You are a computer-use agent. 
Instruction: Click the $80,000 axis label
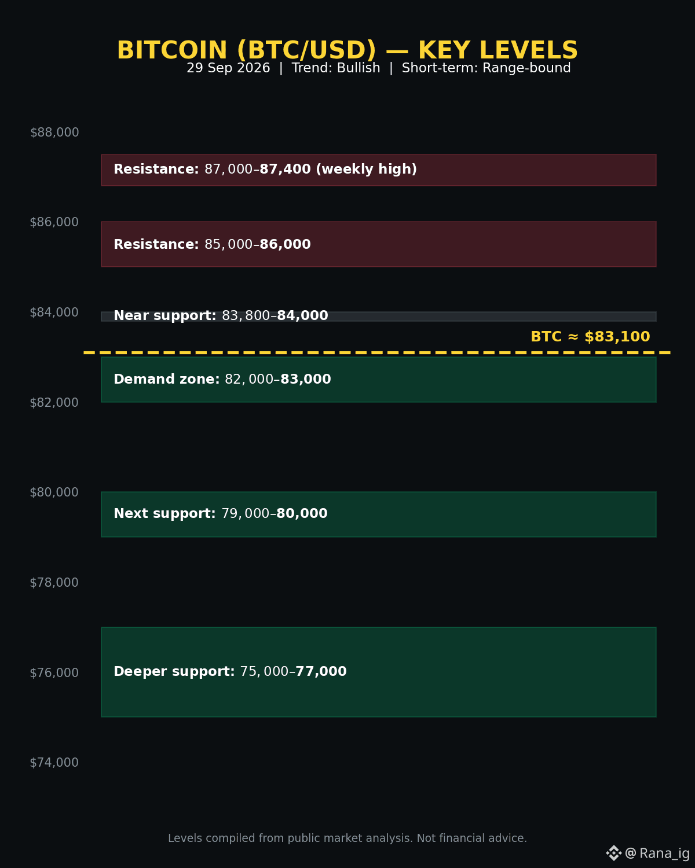(54, 492)
